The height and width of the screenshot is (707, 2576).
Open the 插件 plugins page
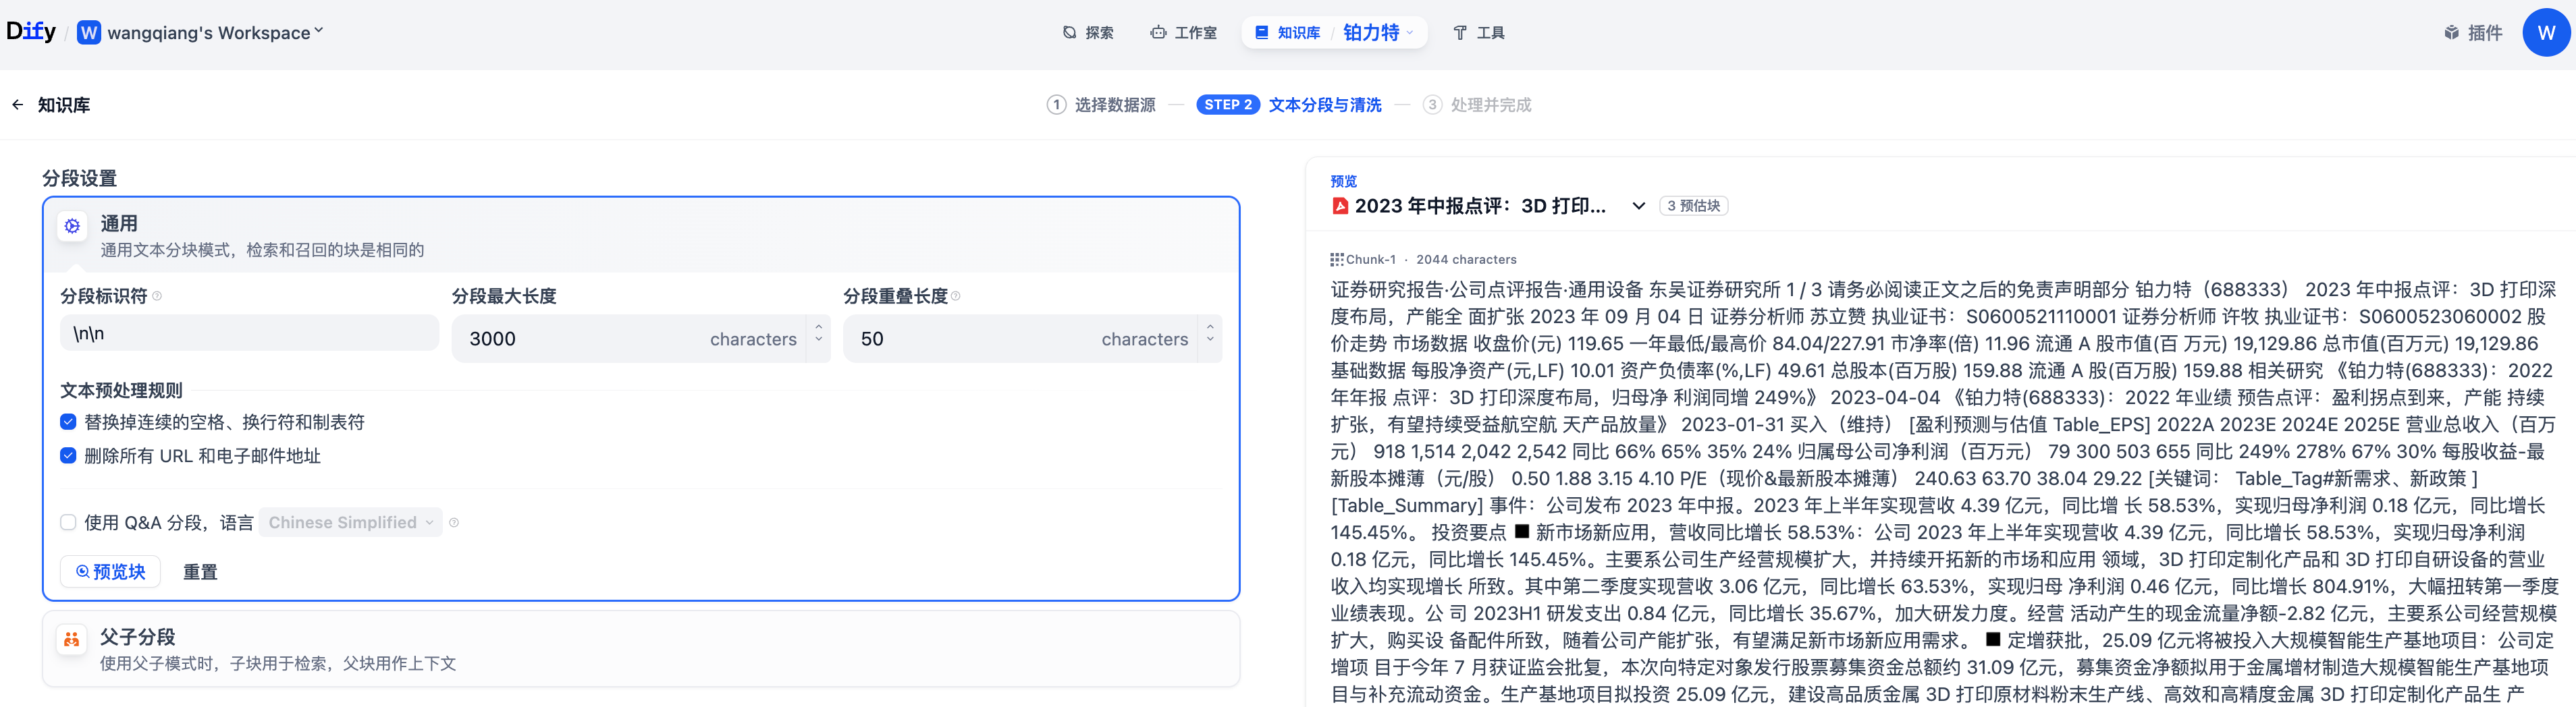pyautogui.click(x=2473, y=33)
